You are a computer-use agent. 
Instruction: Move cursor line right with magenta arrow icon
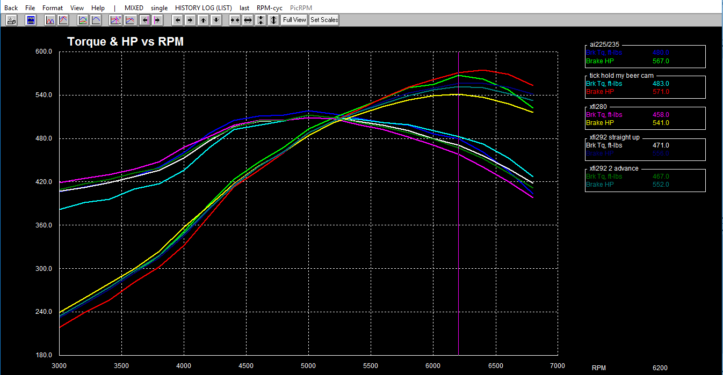[157, 20]
